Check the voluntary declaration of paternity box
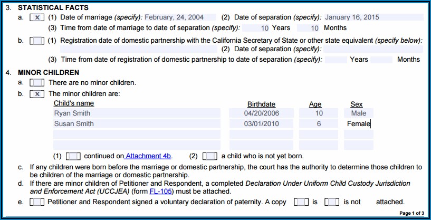Viewport: 431px width, 220px height. 37,202
